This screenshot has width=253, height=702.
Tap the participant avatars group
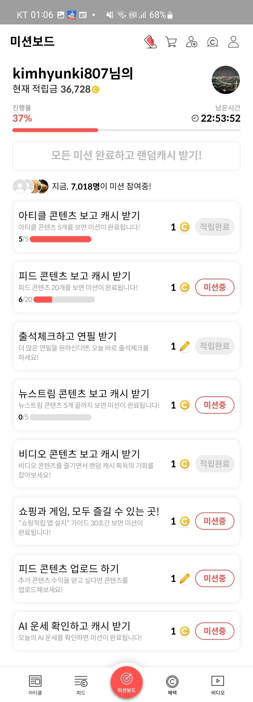30,186
